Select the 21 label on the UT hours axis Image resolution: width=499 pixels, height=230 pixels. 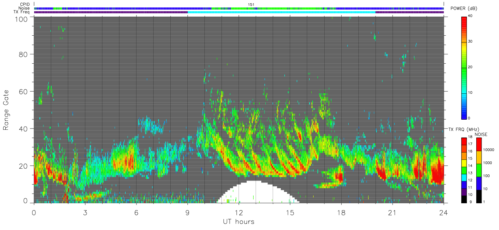pos(392,213)
